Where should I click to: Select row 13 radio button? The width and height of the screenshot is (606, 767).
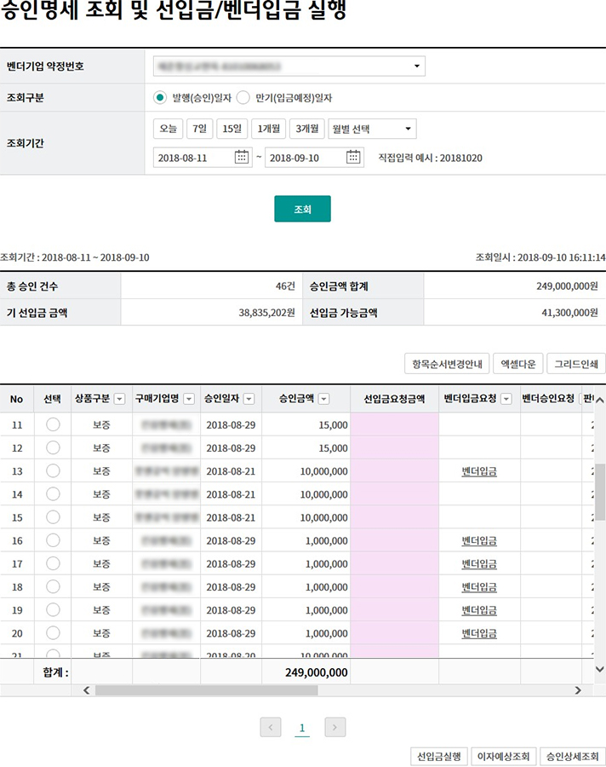[53, 470]
